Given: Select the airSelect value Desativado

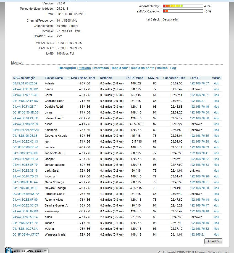Looking at the screenshot, I should pyautogui.click(x=170, y=19).
